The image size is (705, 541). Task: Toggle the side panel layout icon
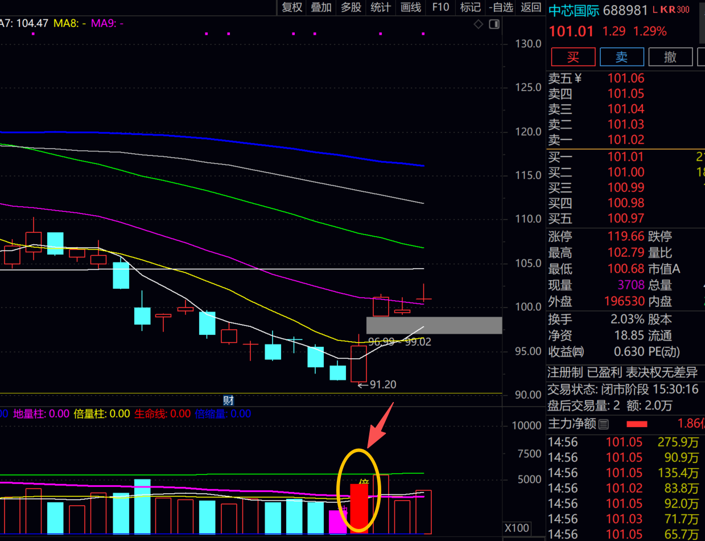tap(494, 24)
